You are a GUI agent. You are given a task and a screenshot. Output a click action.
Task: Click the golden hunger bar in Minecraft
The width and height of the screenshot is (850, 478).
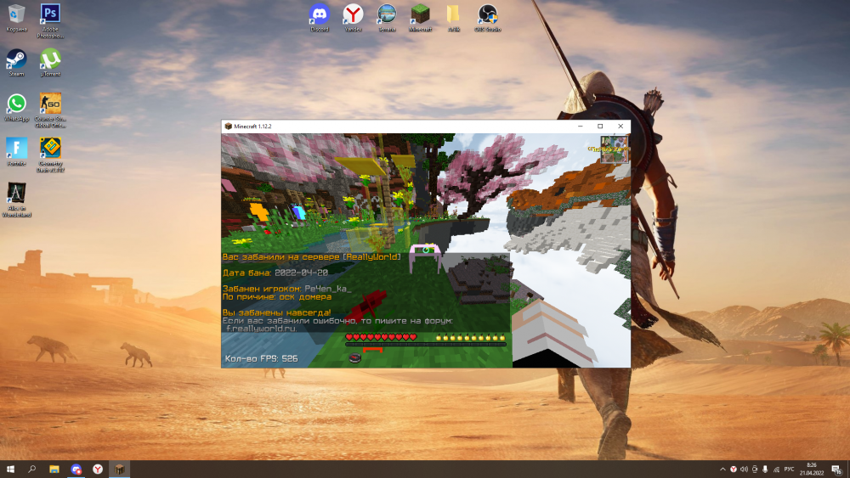coord(471,337)
